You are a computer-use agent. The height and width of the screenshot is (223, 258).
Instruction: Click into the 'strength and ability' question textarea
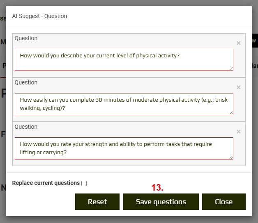pos(124,148)
